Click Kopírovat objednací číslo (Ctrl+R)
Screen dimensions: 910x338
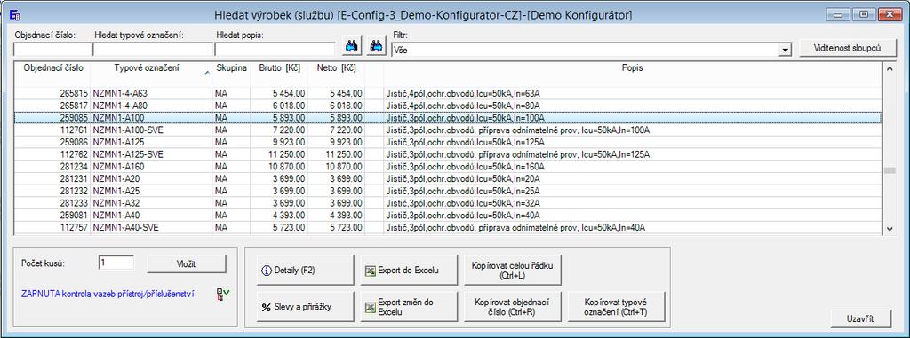point(513,307)
